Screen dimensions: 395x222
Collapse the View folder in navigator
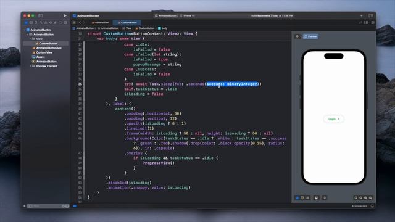pyautogui.click(x=30, y=39)
